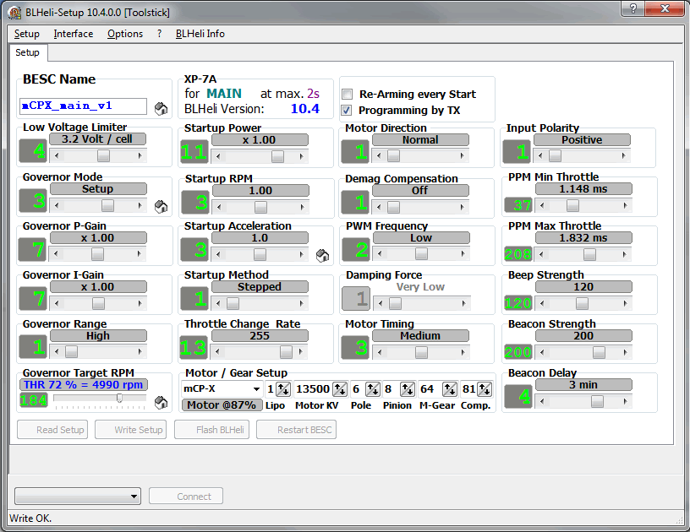The image size is (690, 532).
Task: Click the Motor KV spinner icon
Action: click(x=340, y=389)
